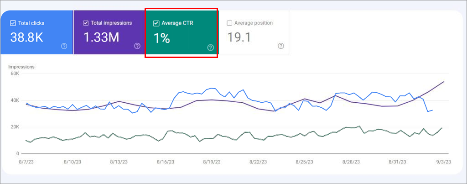Click the Average CTR card label
The width and height of the screenshot is (467, 184).
click(x=177, y=23)
